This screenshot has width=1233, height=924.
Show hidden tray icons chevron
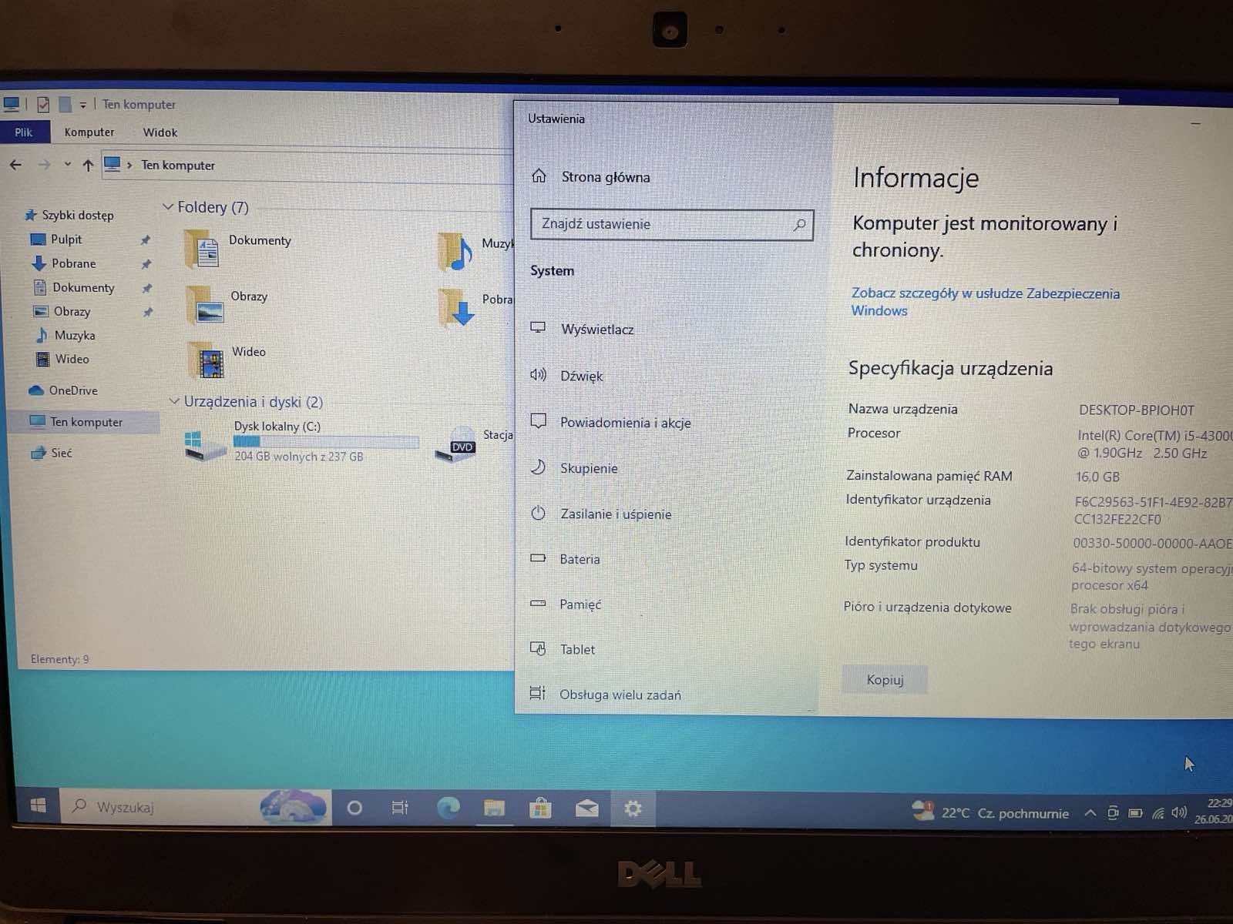point(1090,812)
